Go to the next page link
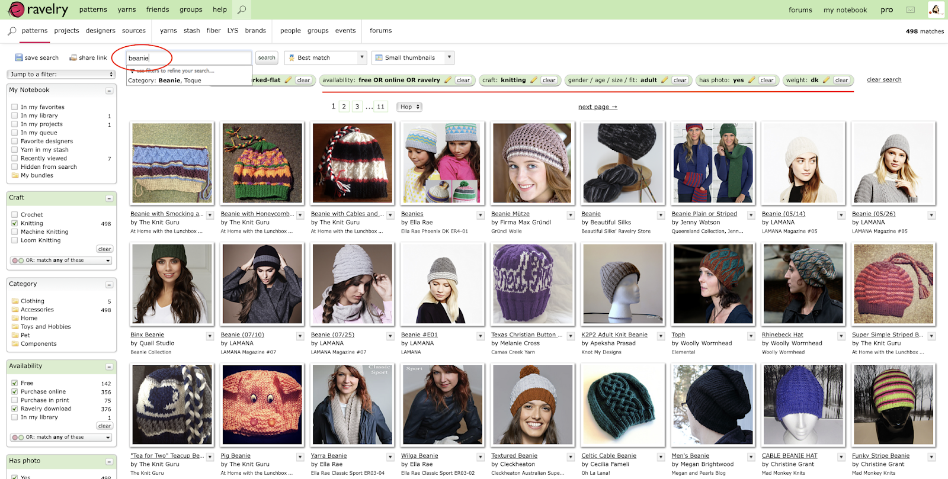The image size is (948, 479). point(597,107)
